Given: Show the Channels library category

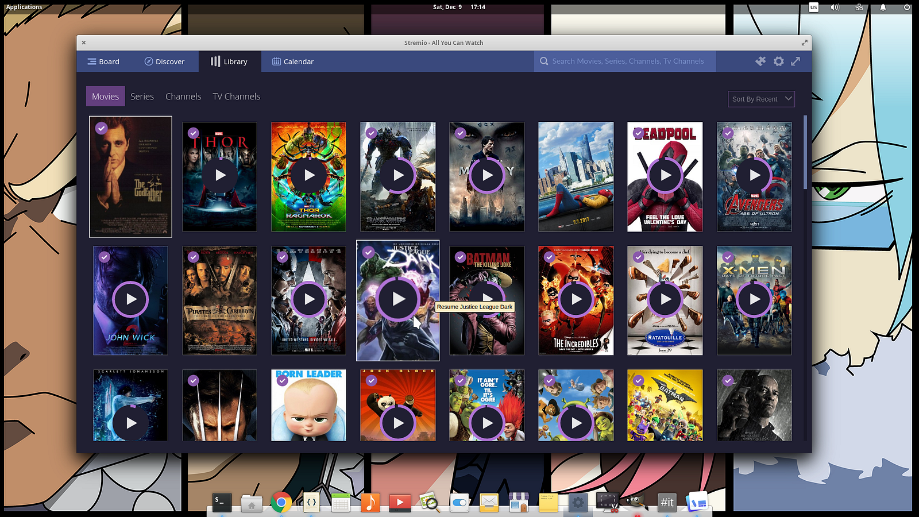Looking at the screenshot, I should (x=183, y=97).
